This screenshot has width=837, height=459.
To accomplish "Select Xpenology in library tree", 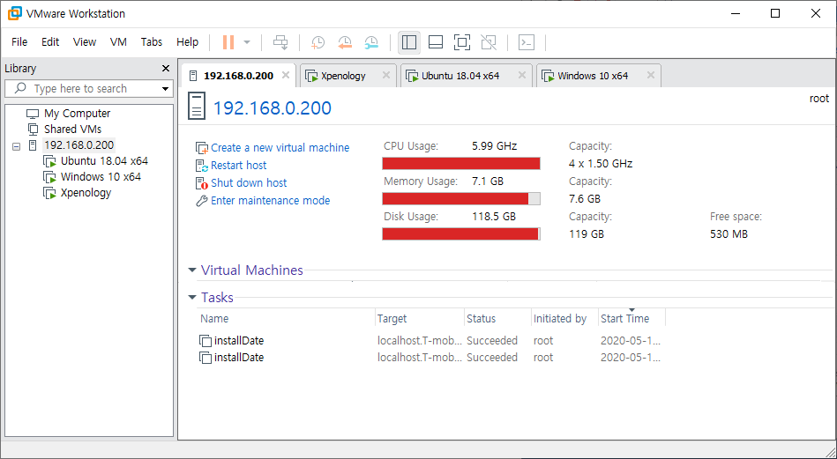I will coord(86,193).
